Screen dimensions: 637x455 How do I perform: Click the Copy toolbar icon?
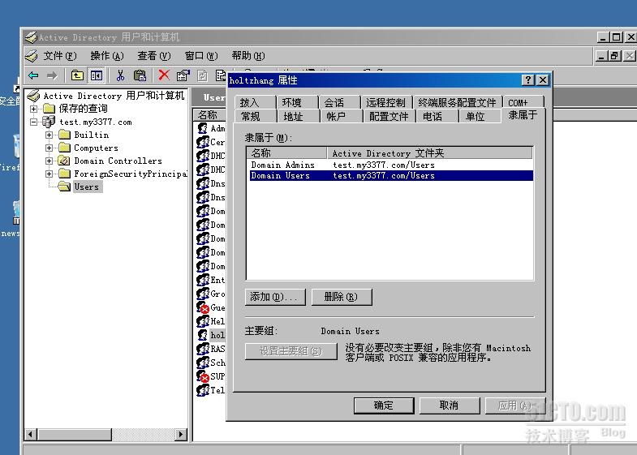click(140, 75)
